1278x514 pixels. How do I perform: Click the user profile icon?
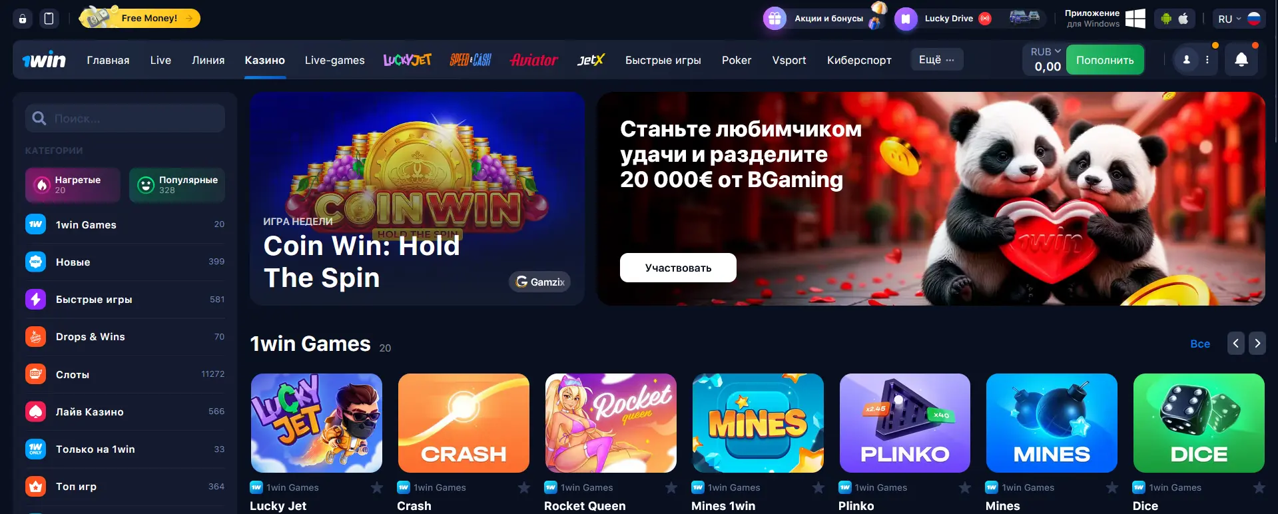coord(1186,60)
